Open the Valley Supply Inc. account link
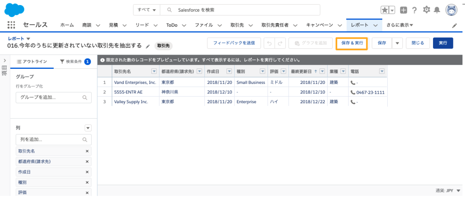 (x=131, y=102)
